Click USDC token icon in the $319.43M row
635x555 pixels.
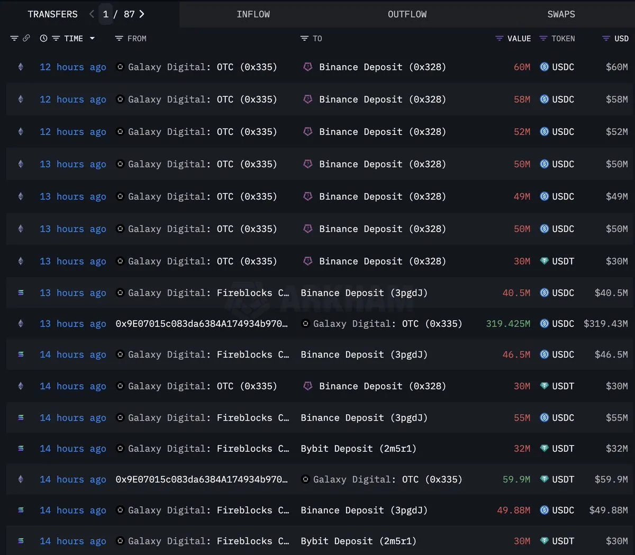(x=544, y=323)
